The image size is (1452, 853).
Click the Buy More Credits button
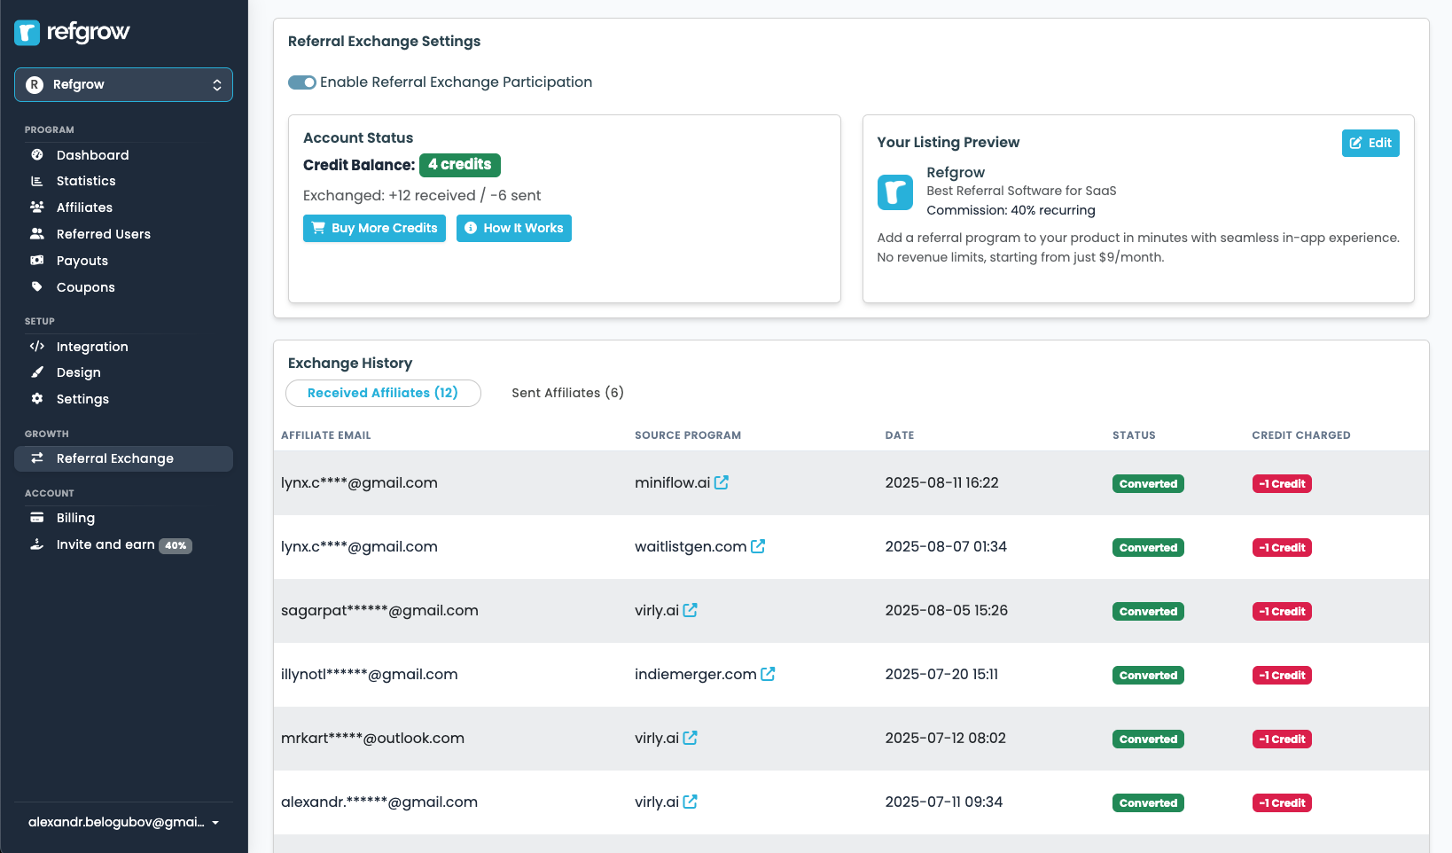[373, 228]
